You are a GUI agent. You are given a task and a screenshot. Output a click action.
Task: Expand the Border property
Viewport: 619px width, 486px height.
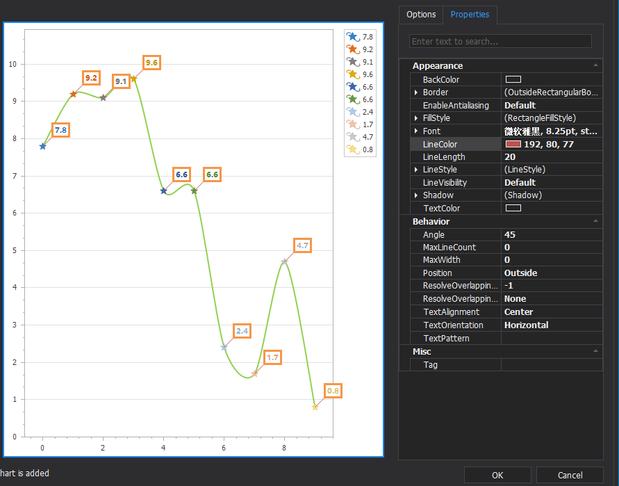coord(416,92)
